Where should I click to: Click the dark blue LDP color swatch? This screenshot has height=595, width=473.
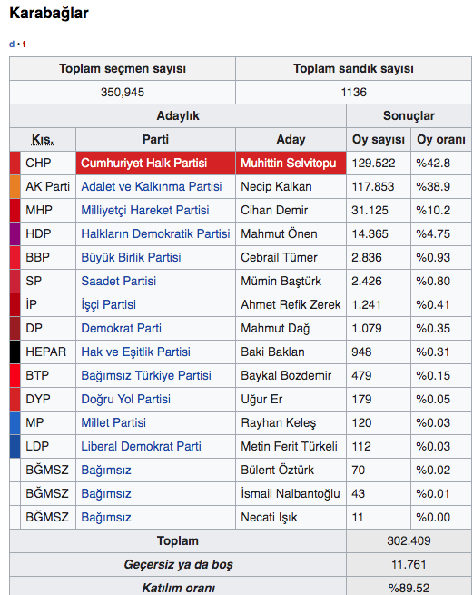15,446
